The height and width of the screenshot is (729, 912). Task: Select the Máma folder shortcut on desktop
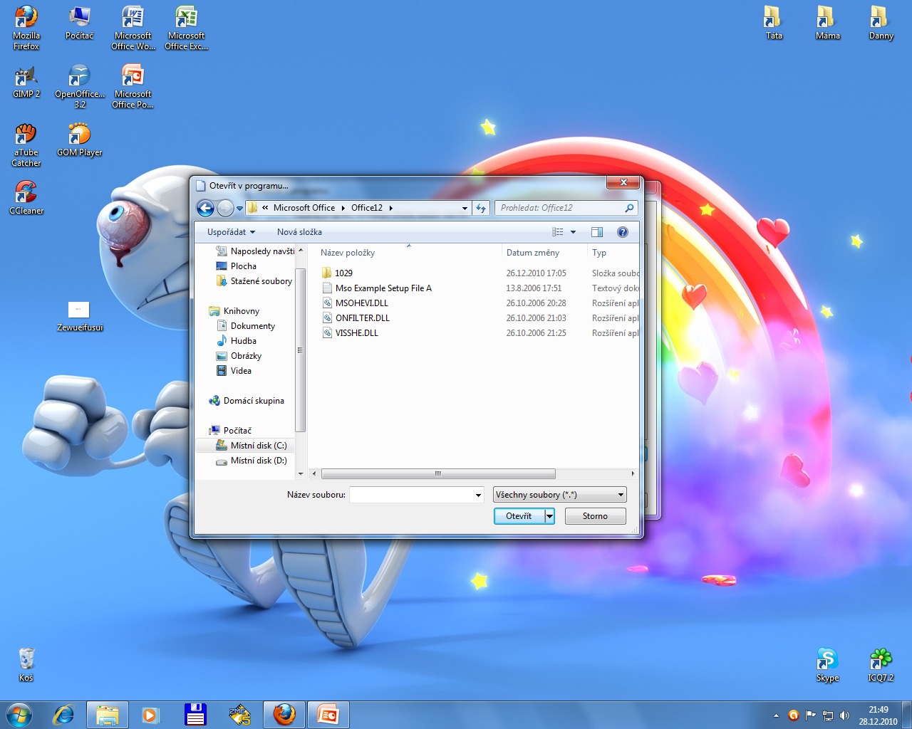click(827, 23)
